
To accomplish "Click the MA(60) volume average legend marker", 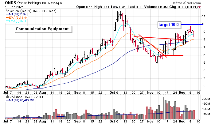I will coord(7,100).
